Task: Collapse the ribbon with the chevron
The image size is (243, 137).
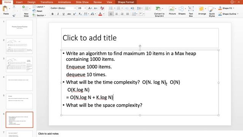Action: point(239,2)
